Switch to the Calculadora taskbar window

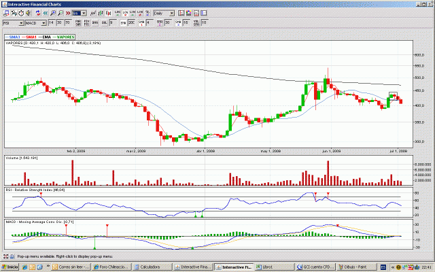pyautogui.click(x=152, y=267)
